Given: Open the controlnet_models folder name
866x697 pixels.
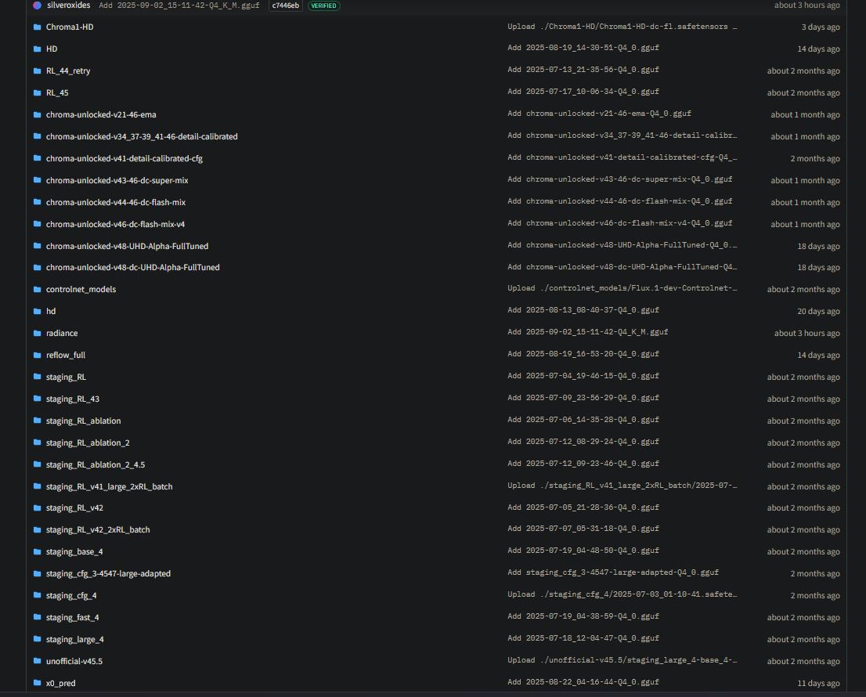Looking at the screenshot, I should coord(81,290).
